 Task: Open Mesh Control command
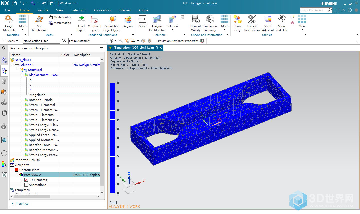tap(60, 17)
